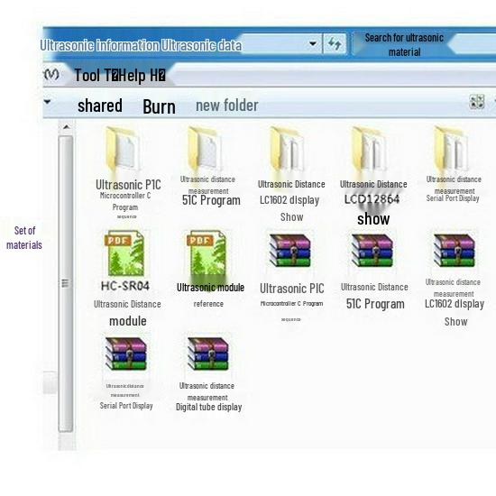Click the search for ultrasonic material box
Viewport: 496px width, 496px height.
pos(424,44)
